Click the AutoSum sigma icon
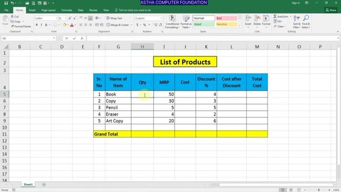This screenshot has height=192, width=341. pos(275,17)
